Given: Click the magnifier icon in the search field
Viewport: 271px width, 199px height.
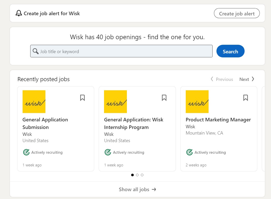Looking at the screenshot, I should coord(36,51).
